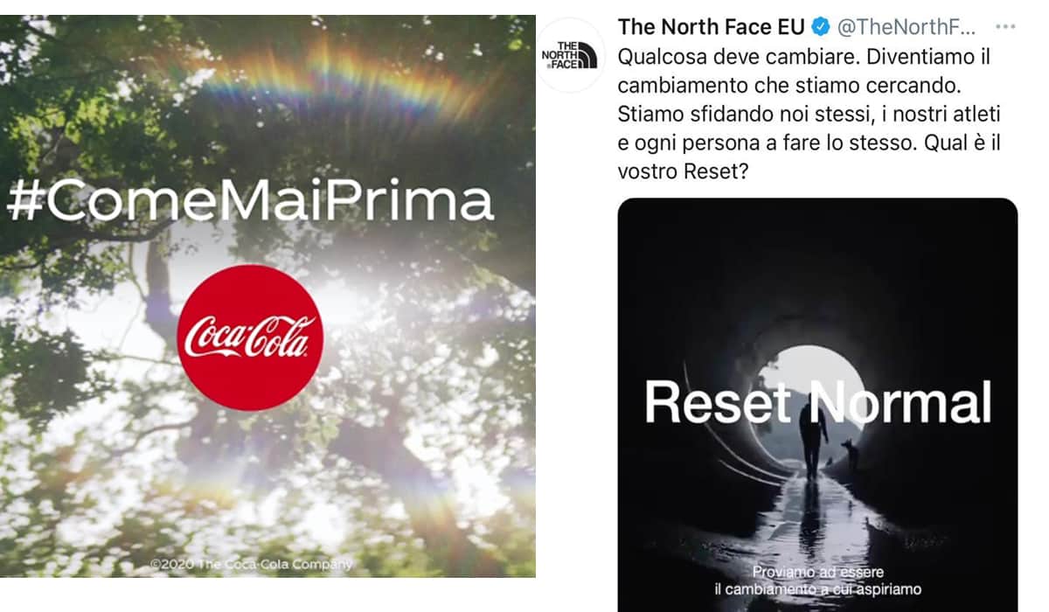This screenshot has height=612, width=1049.
Task: Click the dog silhouette in the tunnel
Action: 851,455
